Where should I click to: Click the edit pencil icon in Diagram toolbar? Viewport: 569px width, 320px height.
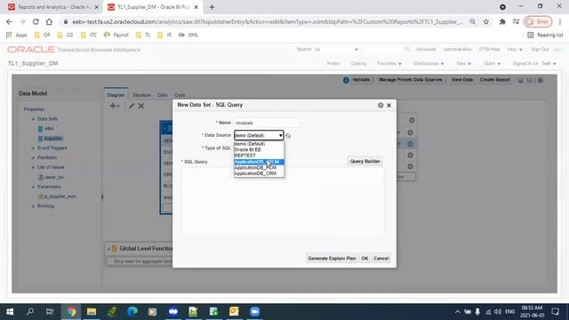[132, 106]
